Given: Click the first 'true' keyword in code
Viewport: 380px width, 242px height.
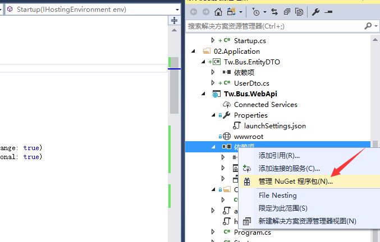Looking at the screenshot, I should [x=31, y=148].
